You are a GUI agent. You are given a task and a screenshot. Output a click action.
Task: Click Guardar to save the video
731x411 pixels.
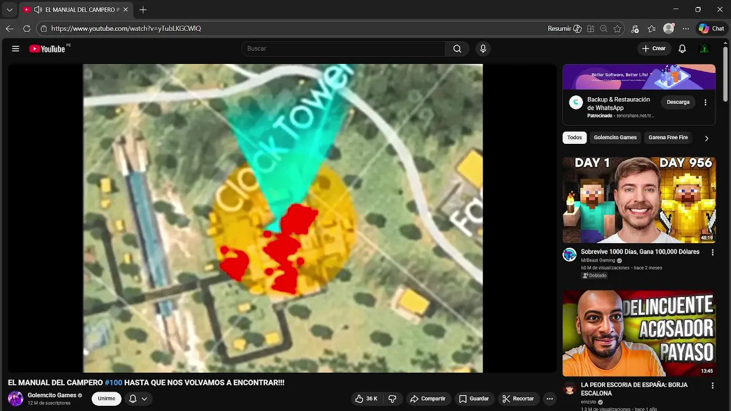coord(473,398)
